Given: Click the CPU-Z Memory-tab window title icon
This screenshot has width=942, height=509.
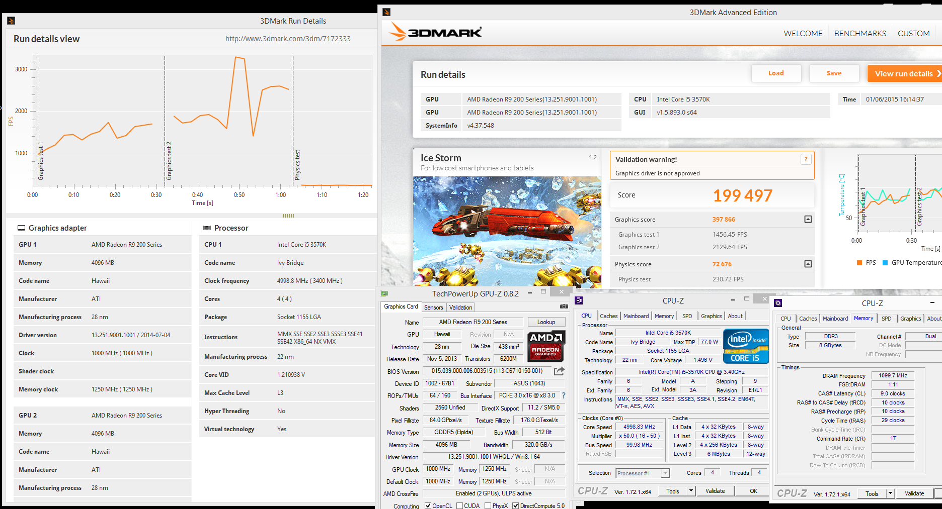Looking at the screenshot, I should [x=778, y=303].
